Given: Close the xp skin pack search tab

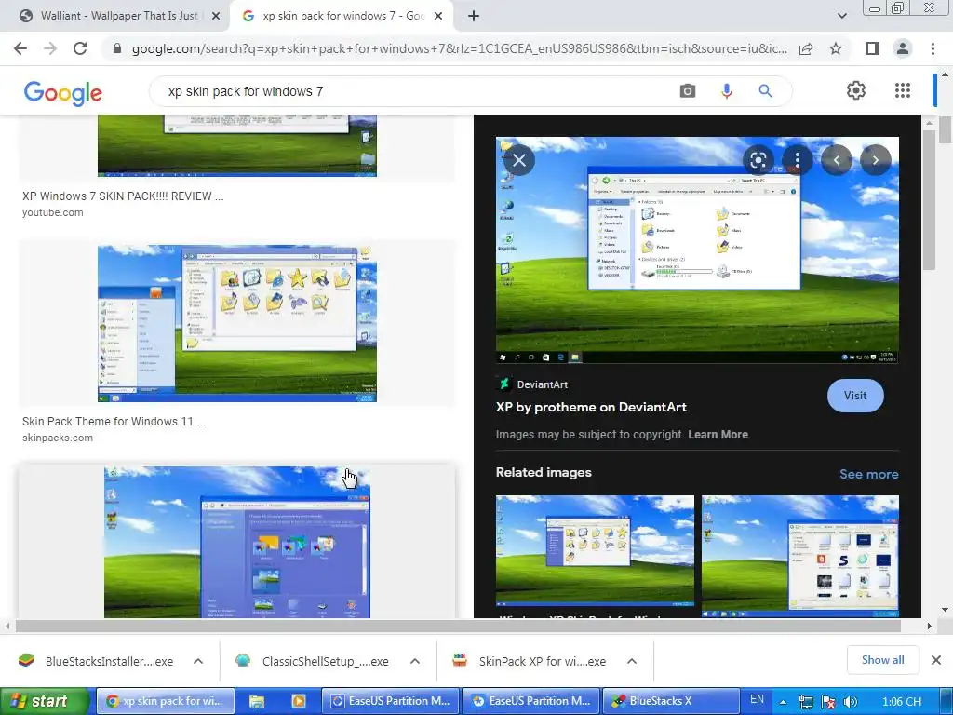Looking at the screenshot, I should point(438,17).
